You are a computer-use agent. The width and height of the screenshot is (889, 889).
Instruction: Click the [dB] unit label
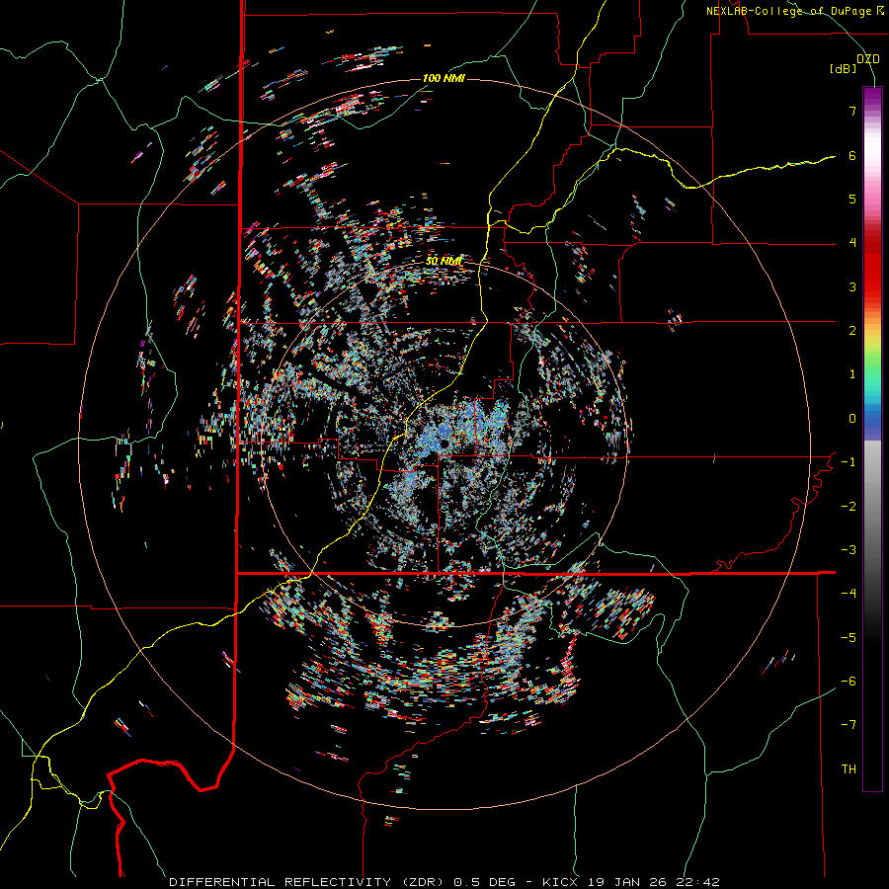tap(844, 69)
